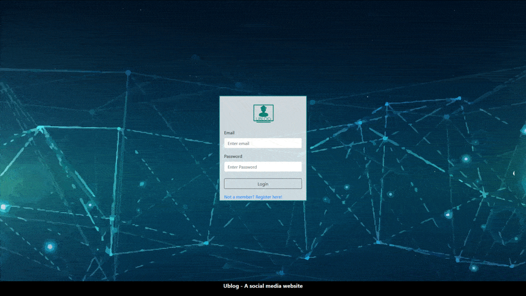Select the 'Enter Password' placeholder text
The image size is (526, 296).
242,167
